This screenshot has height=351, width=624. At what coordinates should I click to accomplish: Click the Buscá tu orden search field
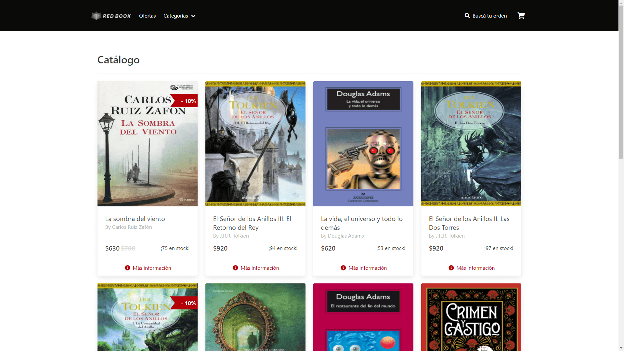pos(489,16)
